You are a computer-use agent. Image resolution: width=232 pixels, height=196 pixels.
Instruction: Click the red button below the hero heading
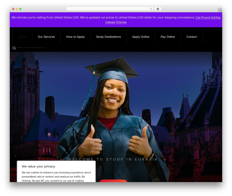point(113,181)
